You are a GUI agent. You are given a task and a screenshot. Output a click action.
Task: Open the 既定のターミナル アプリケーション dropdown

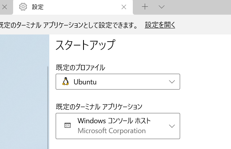point(118,126)
